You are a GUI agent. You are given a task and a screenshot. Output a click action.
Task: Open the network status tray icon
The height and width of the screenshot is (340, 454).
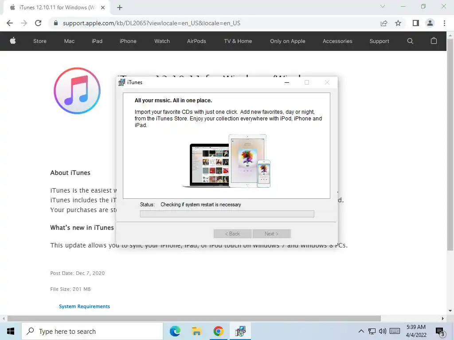tap(372, 331)
